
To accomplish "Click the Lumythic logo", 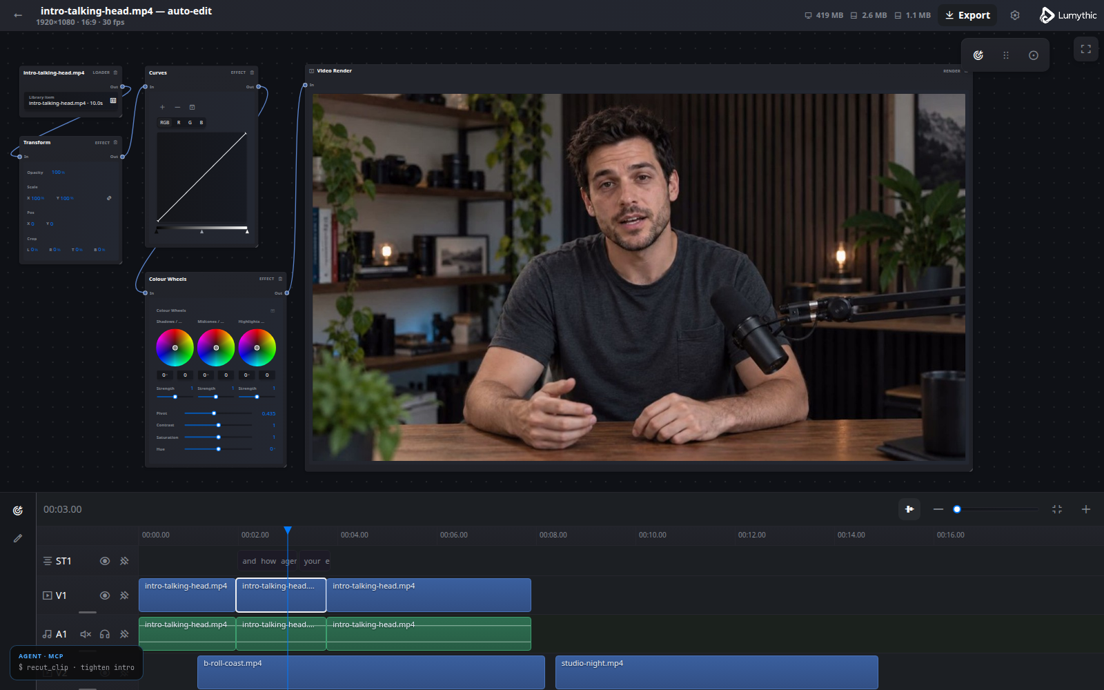I will tap(1067, 15).
